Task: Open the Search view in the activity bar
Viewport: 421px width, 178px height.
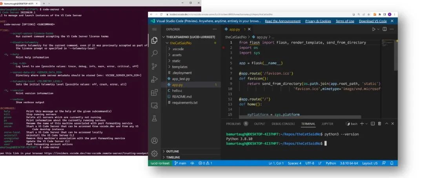Action: tap(154, 53)
